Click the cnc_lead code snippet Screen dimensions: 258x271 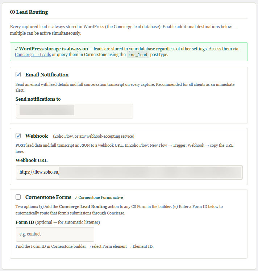click(x=138, y=55)
